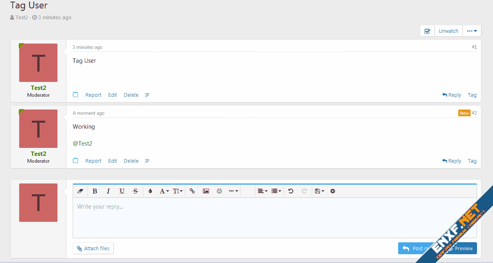Toggle thread mark-read checkbox button beside Unwatch
The image size is (493, 263).
point(427,31)
